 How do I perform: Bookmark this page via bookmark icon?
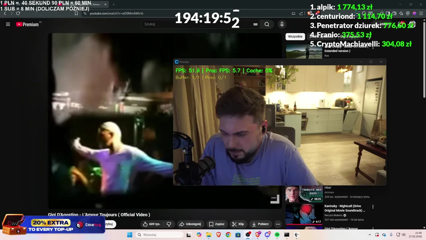76,13
